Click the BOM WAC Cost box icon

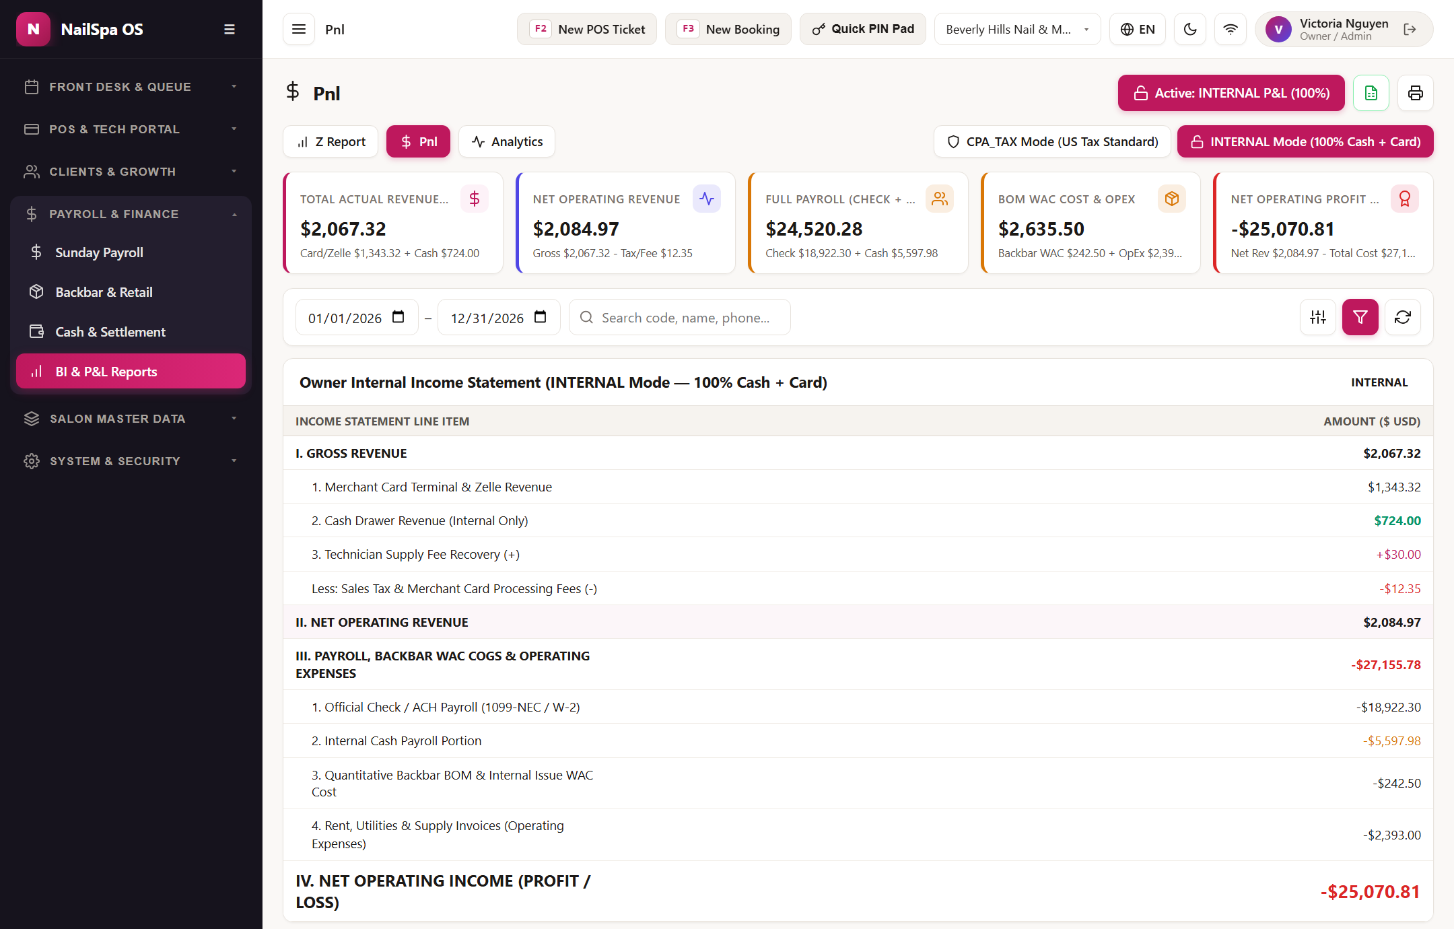click(1172, 199)
